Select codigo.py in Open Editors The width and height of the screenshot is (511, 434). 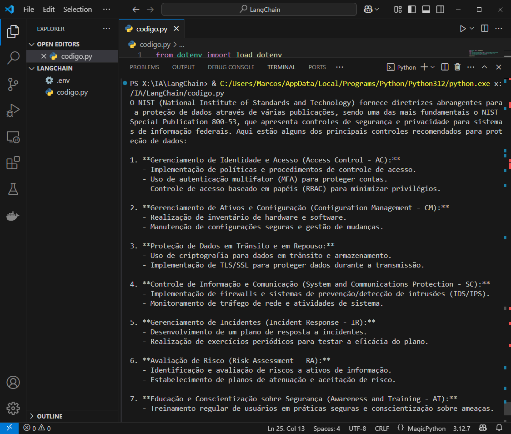click(76, 56)
